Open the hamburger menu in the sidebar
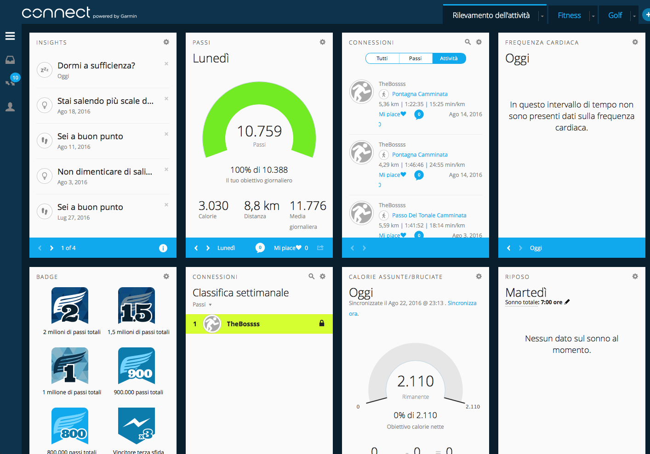 [10, 36]
